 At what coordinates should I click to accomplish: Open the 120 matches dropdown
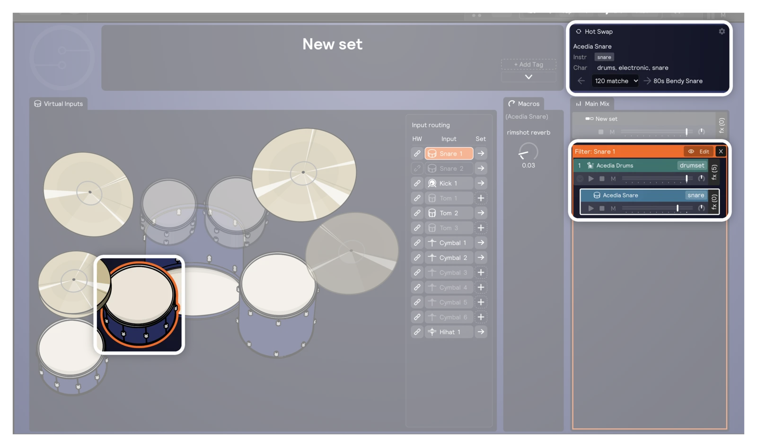point(616,81)
